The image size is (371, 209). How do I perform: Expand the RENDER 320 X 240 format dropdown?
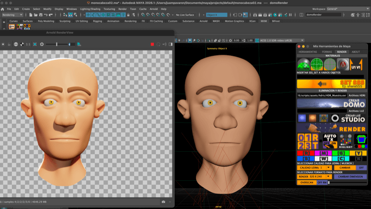click(x=314, y=176)
